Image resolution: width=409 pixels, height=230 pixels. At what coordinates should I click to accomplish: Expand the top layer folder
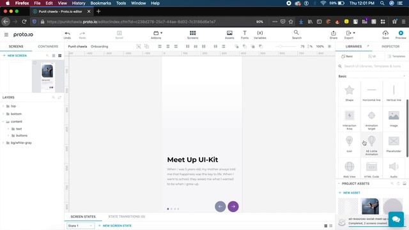[3, 106]
